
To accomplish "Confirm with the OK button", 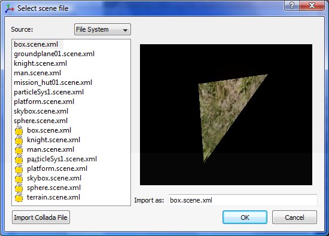I will (245, 217).
